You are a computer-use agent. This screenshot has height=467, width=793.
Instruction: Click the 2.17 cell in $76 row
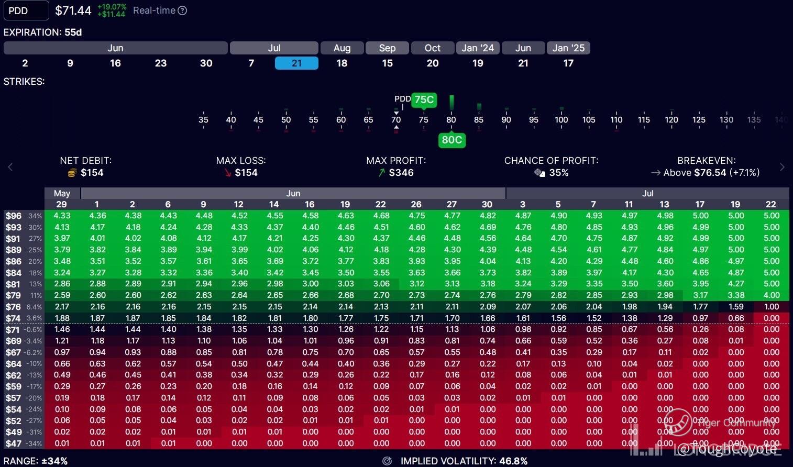pyautogui.click(x=62, y=307)
